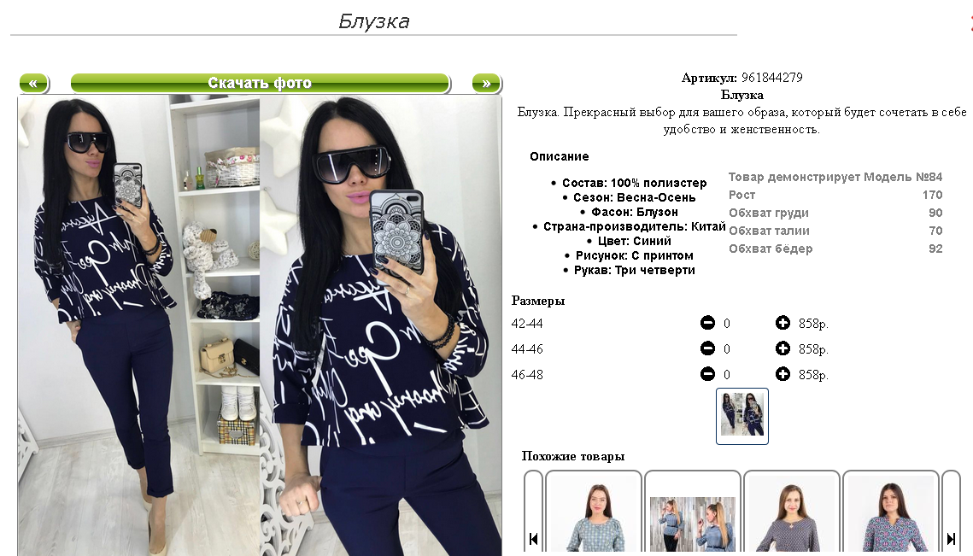This screenshot has height=556, width=973.
Task: Open first similar product with blue blouse
Action: (593, 514)
